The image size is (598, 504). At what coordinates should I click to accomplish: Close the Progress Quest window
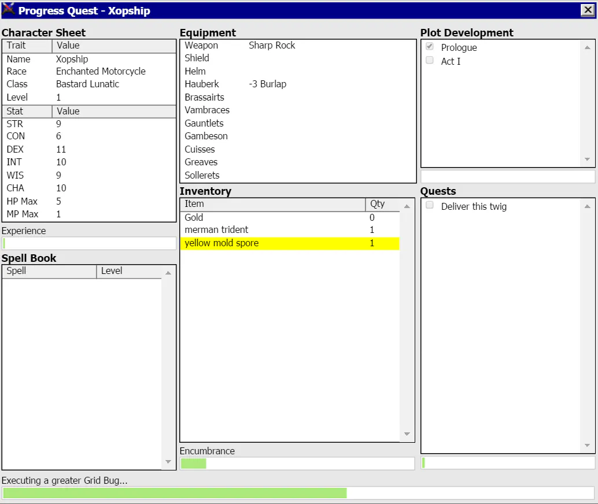point(588,10)
